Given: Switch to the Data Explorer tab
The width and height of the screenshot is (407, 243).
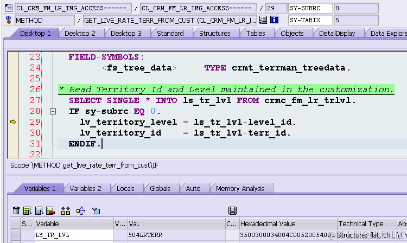Looking at the screenshot, I should click(x=388, y=34).
